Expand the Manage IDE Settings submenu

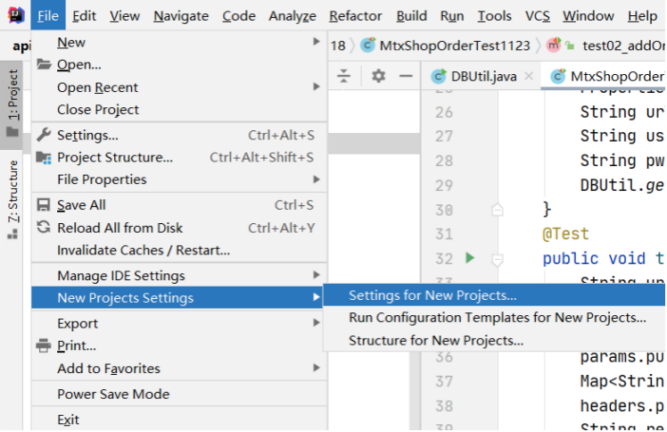pos(316,275)
